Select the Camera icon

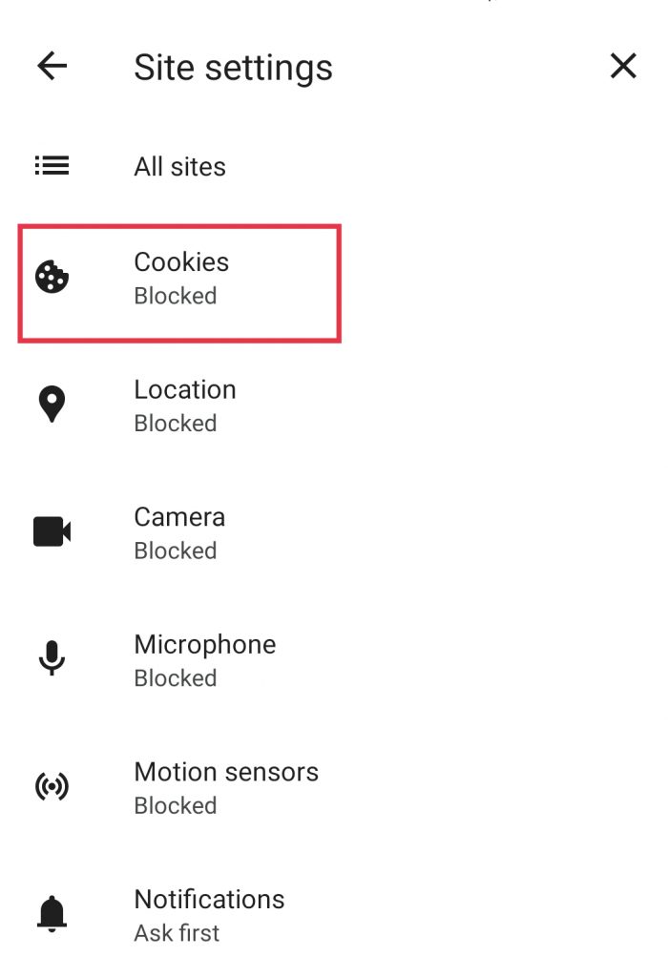(52, 532)
